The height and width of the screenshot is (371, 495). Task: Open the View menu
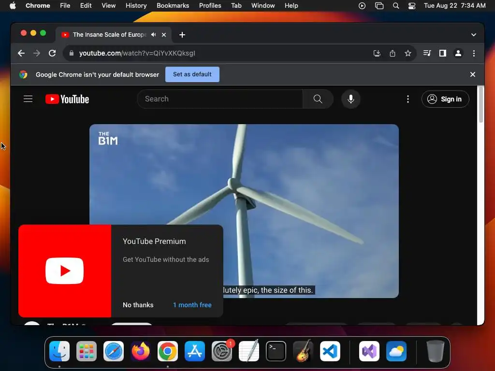click(x=108, y=6)
